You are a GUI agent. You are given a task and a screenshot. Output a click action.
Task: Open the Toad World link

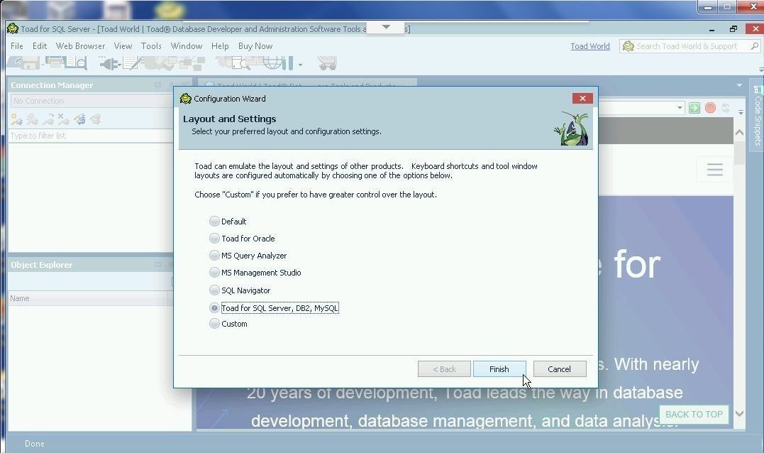tap(590, 46)
